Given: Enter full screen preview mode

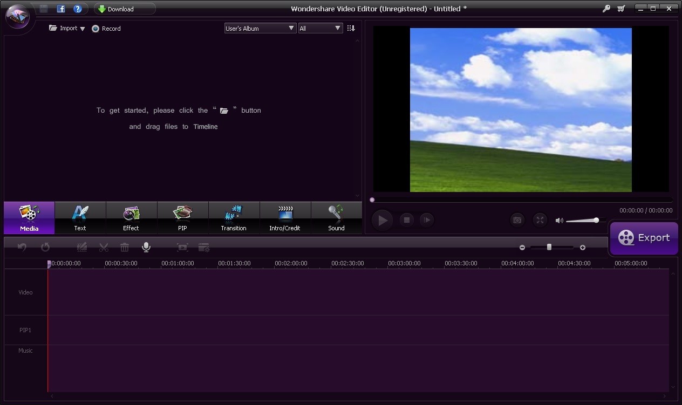Looking at the screenshot, I should coord(540,220).
